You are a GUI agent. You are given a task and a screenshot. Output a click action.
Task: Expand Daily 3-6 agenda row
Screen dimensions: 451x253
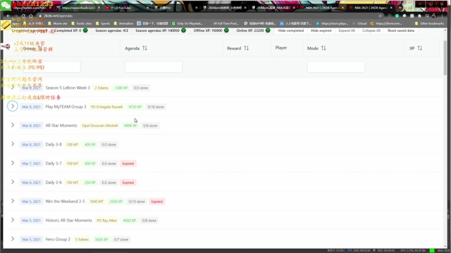13,182
